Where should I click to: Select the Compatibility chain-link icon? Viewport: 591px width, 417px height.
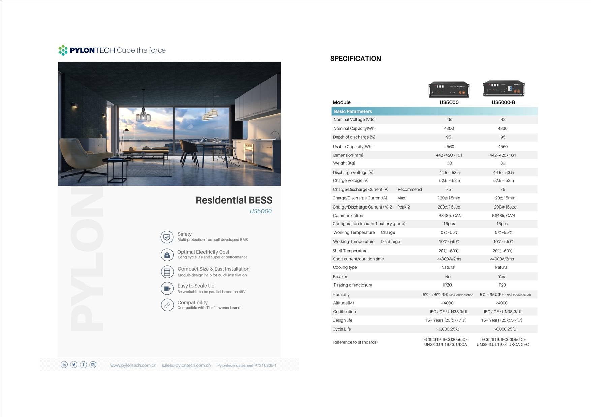[167, 305]
